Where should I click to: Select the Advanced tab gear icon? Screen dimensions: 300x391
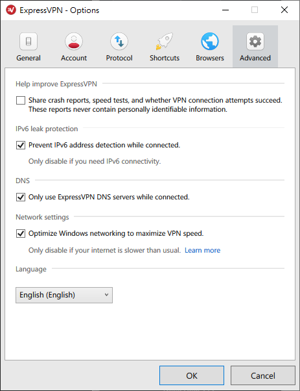[255, 42]
